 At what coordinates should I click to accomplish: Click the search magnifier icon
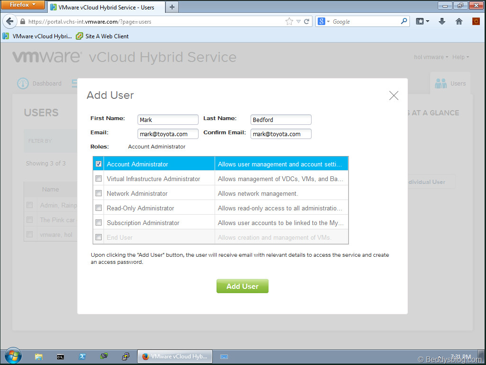pyautogui.click(x=404, y=21)
